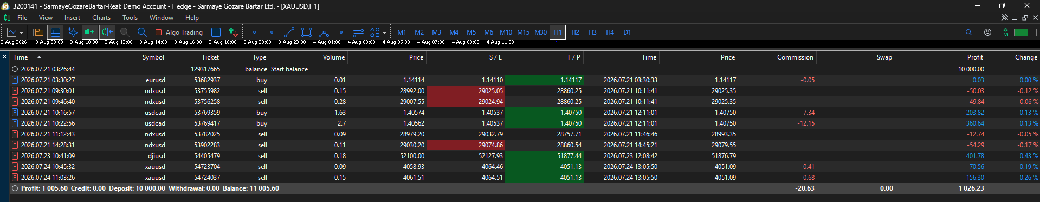This screenshot has width=1040, height=202.
Task: Select the crosshair tool
Action: (341, 32)
